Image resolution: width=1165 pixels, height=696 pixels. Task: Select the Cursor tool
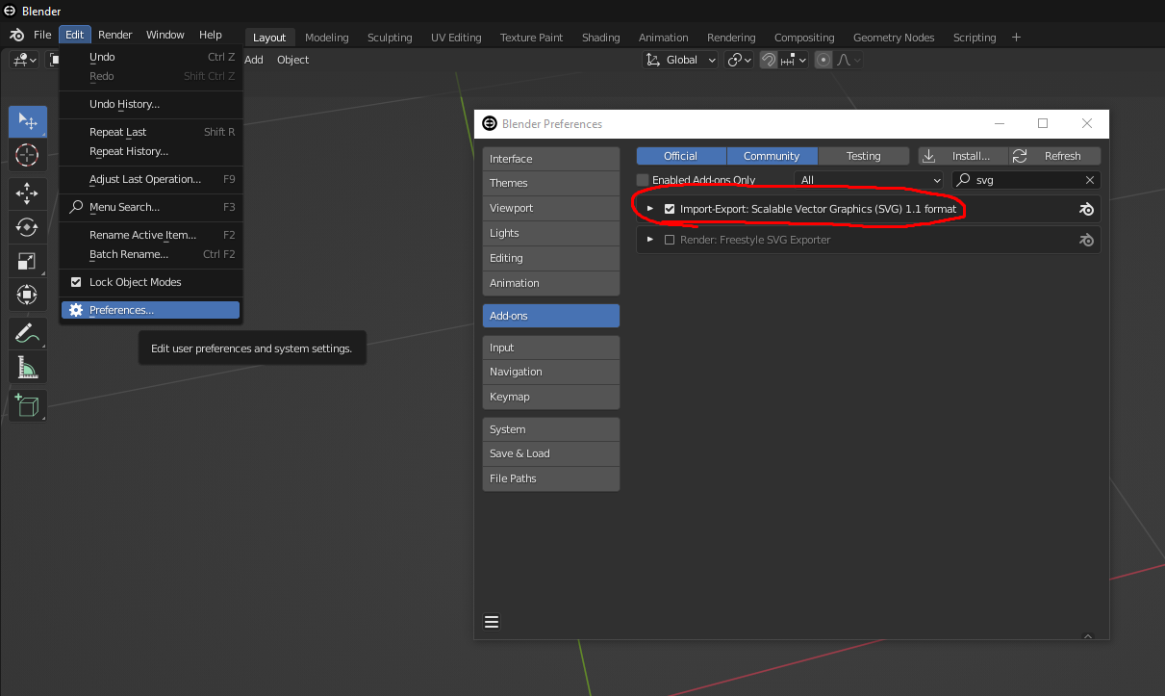coord(27,154)
